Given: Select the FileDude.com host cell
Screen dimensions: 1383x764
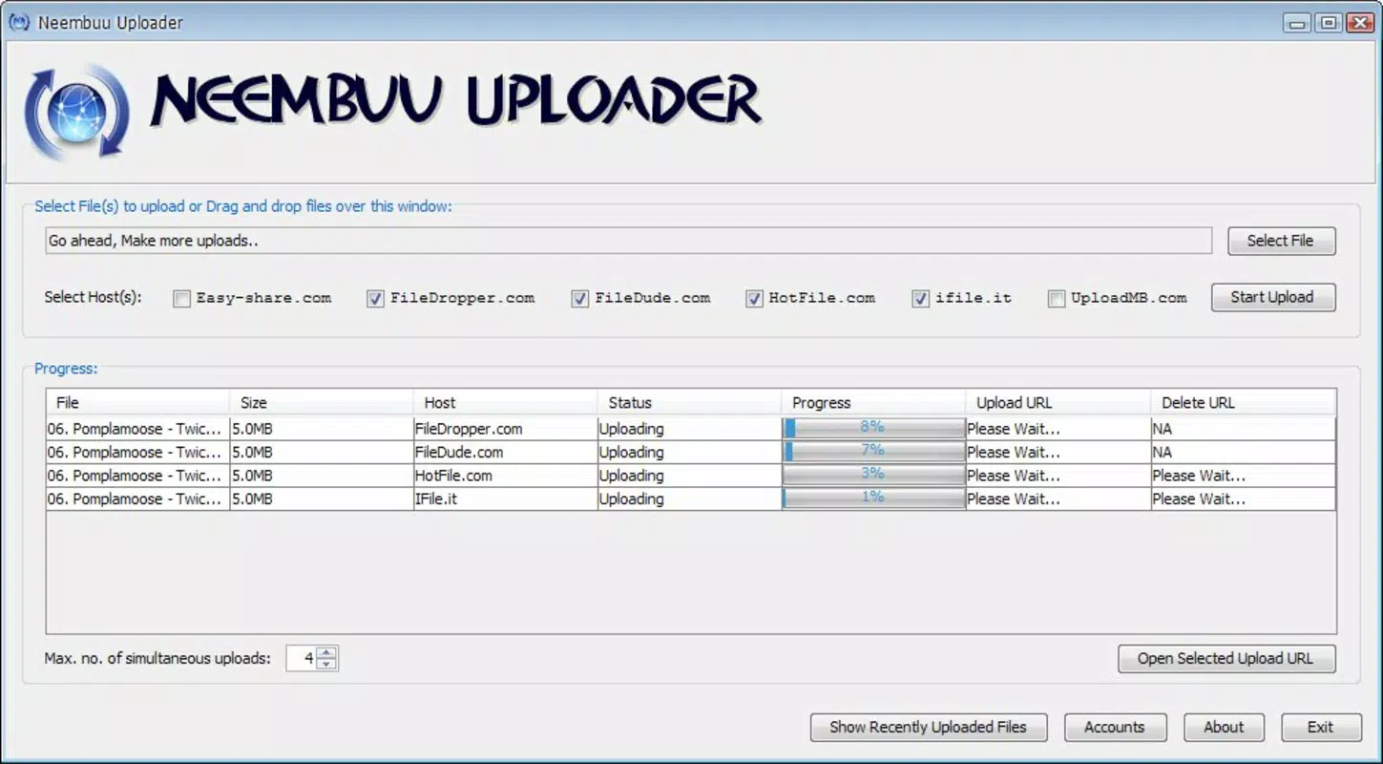Looking at the screenshot, I should pos(506,452).
